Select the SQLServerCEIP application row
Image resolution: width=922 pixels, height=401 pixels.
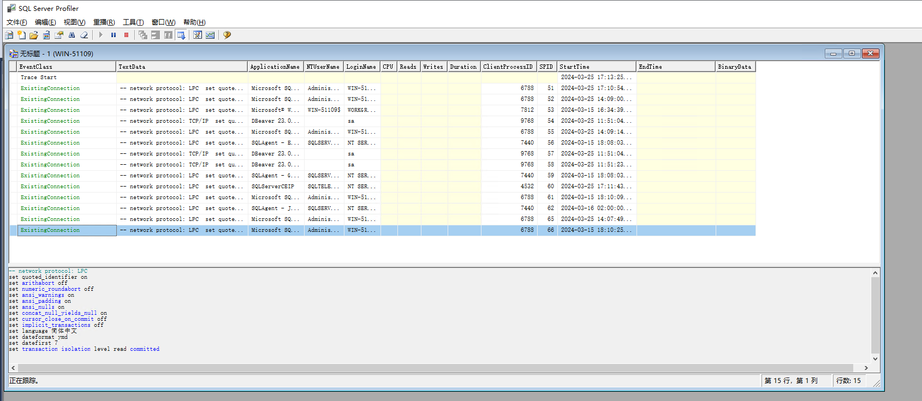pyautogui.click(x=383, y=187)
